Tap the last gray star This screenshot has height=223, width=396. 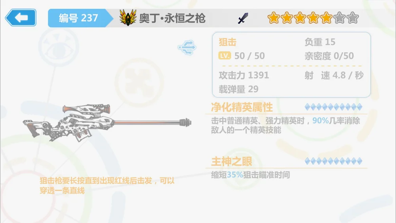(352, 18)
